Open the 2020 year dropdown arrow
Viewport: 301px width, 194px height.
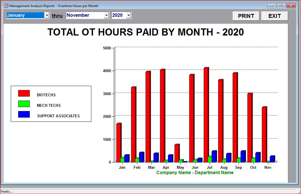[129, 15]
